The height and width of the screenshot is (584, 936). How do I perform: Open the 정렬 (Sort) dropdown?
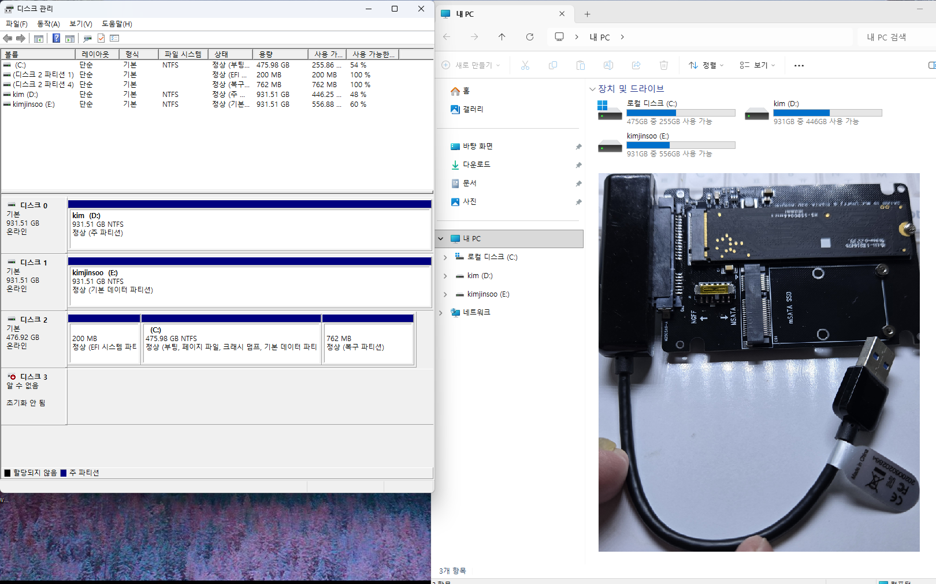[706, 66]
